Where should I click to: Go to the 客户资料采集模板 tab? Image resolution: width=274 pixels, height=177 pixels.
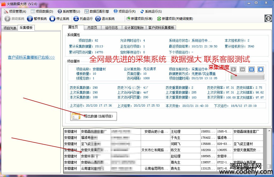161,28
